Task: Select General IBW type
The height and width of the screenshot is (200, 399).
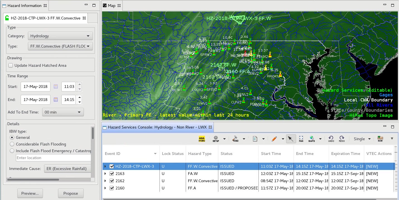Action: click(12, 137)
